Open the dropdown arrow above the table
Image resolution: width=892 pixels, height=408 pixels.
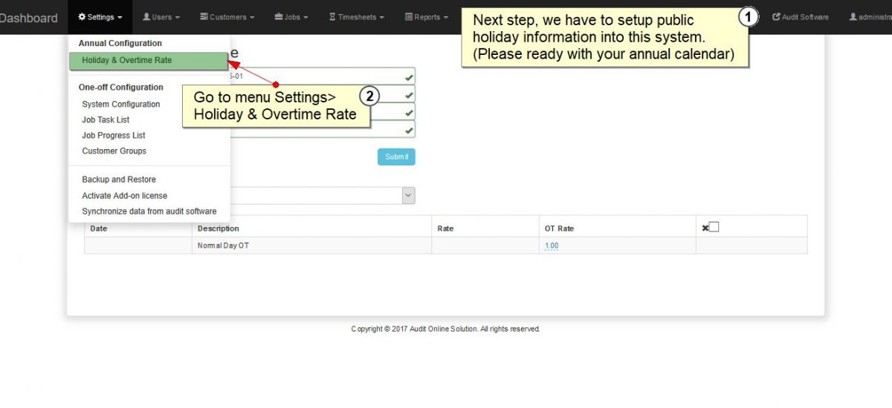407,195
